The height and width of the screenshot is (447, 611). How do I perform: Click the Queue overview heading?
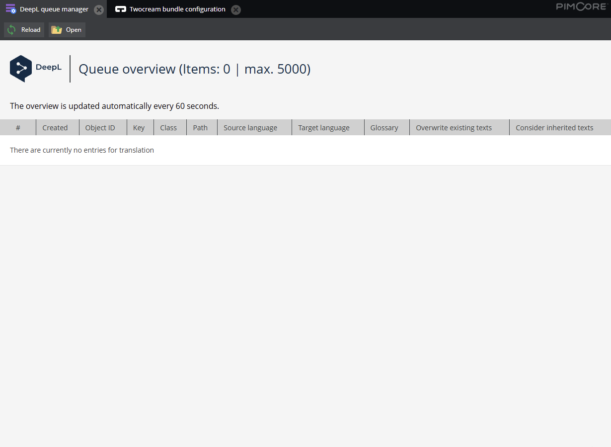195,69
